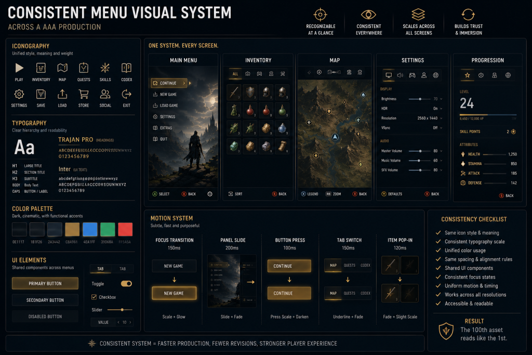Click the glowing New Game button in Focus Transition
Screen dimensions: 532x355
tap(174, 293)
